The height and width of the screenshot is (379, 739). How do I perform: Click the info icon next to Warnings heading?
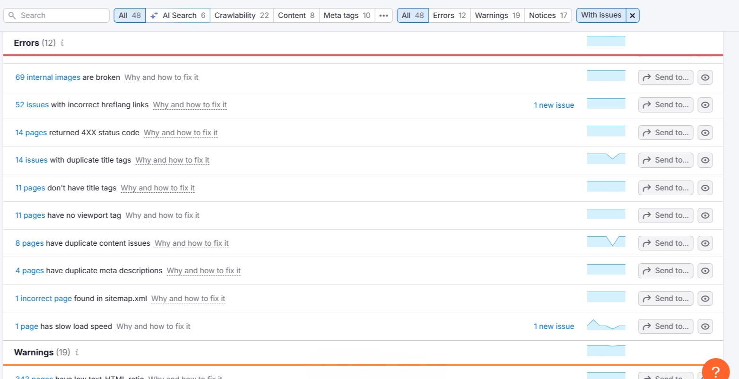[77, 353]
